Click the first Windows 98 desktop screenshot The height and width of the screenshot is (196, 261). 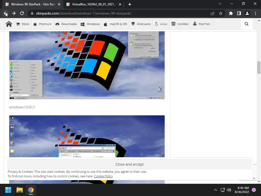coord(87,65)
